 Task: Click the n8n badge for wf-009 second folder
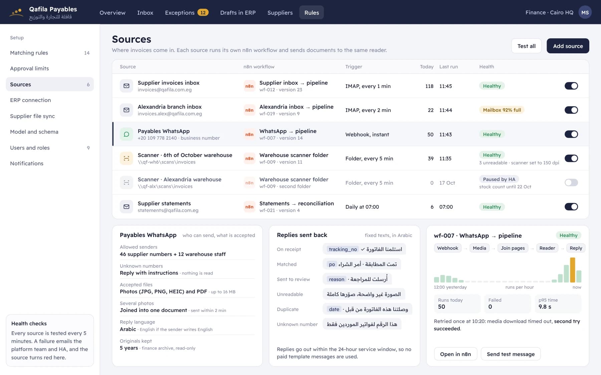pyautogui.click(x=249, y=183)
